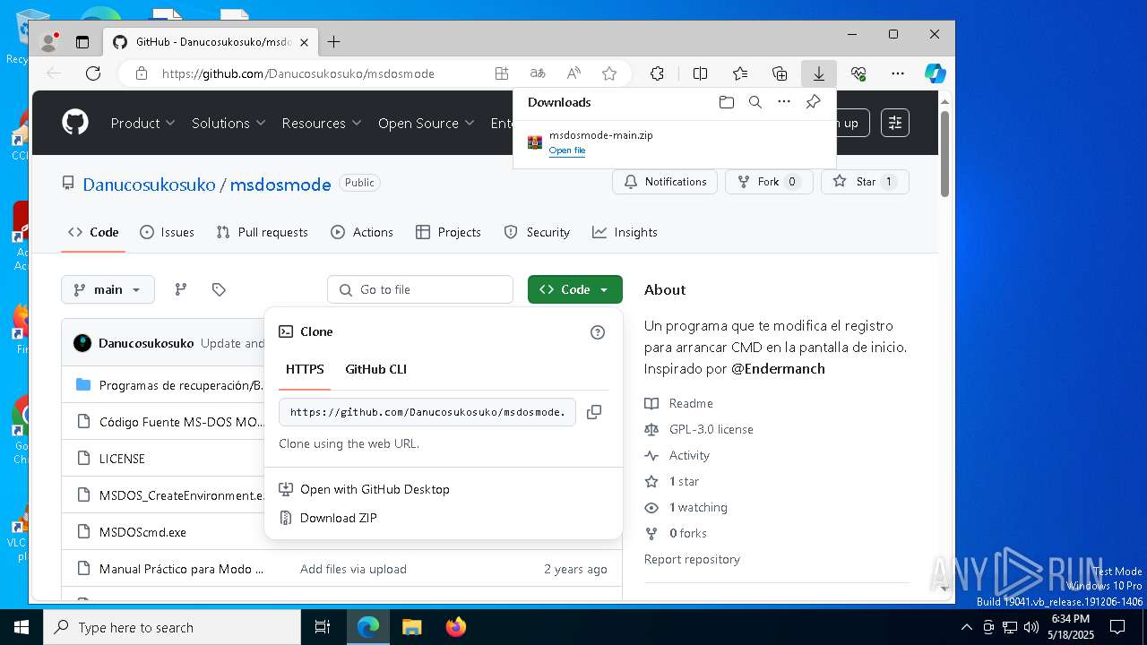Copy the clone URL to clipboard
This screenshot has height=645, width=1147.
pos(593,412)
